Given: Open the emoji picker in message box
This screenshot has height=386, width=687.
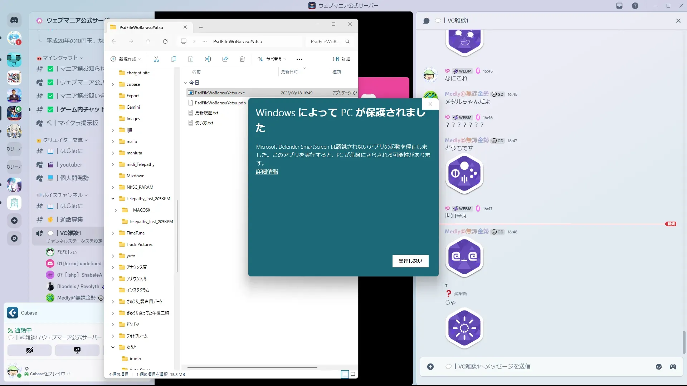Looking at the screenshot, I should pyautogui.click(x=659, y=367).
